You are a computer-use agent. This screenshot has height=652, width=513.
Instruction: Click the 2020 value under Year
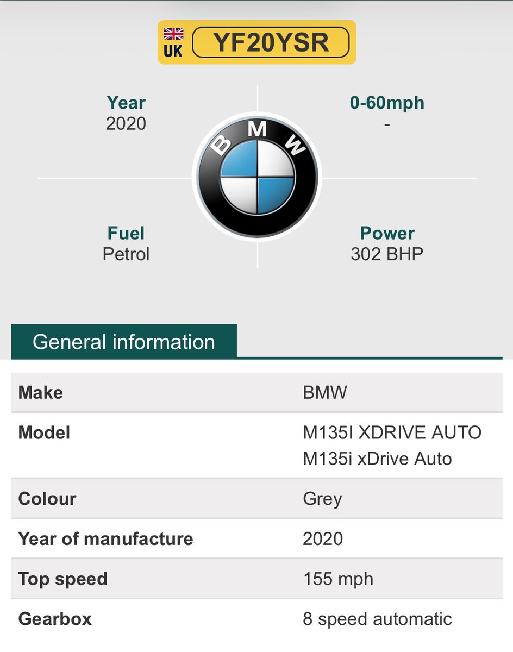(126, 124)
